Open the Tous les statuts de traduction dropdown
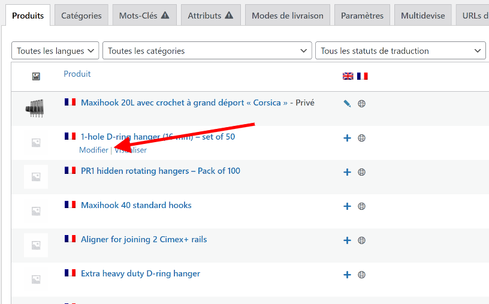 400,50
